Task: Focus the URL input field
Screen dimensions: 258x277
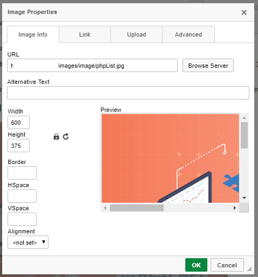Action: (92, 66)
